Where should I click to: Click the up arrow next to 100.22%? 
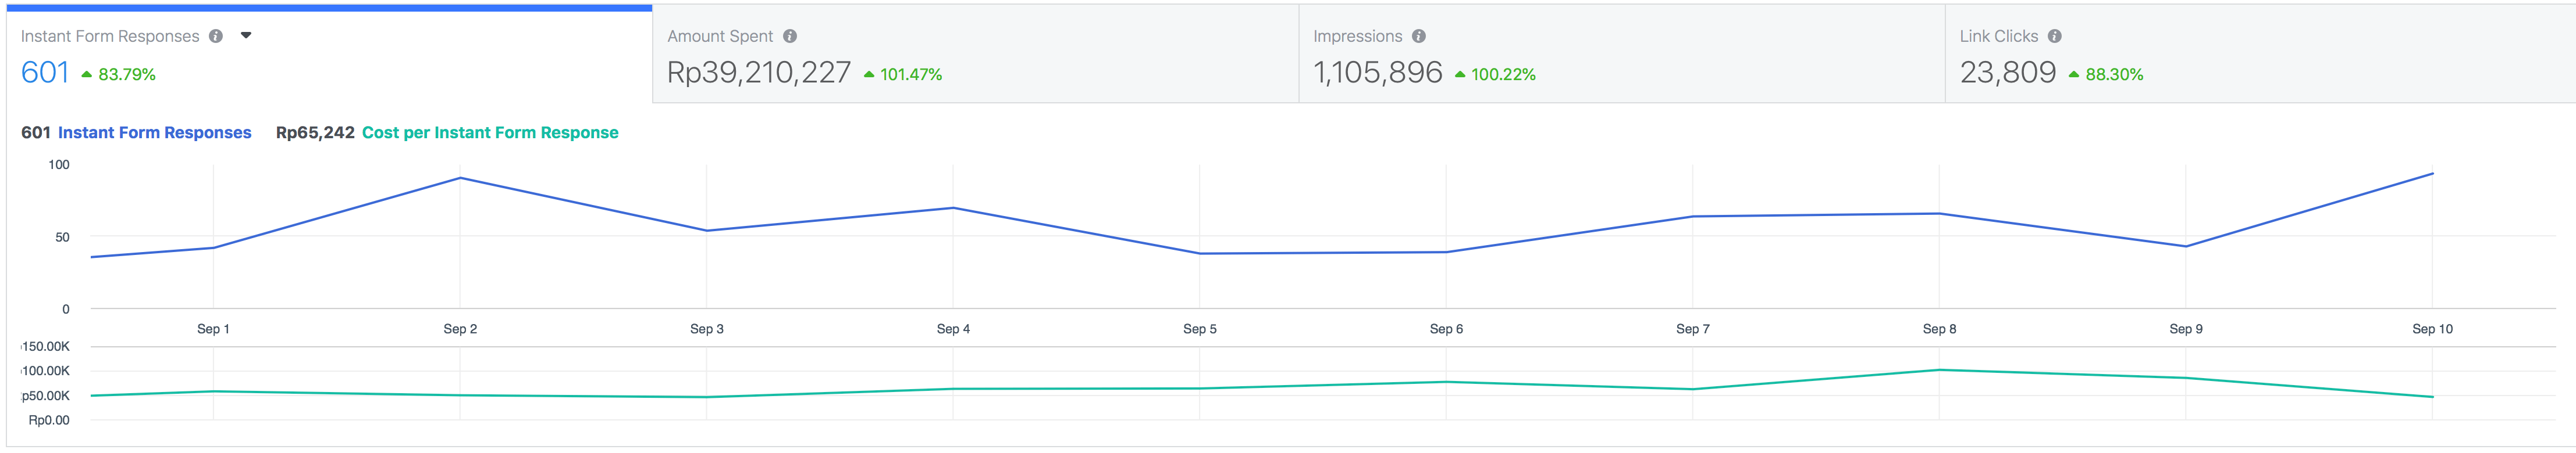click(1459, 74)
